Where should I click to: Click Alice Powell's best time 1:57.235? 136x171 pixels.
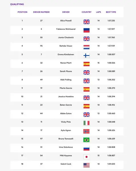pos(111,21)
